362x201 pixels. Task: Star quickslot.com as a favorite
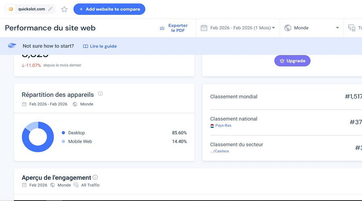click(64, 9)
